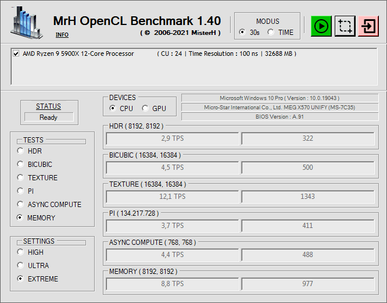Click the MrH OpenCL Benchmark 1.40 title
Image resolution: width=387 pixels, height=303 pixels.
pos(137,21)
